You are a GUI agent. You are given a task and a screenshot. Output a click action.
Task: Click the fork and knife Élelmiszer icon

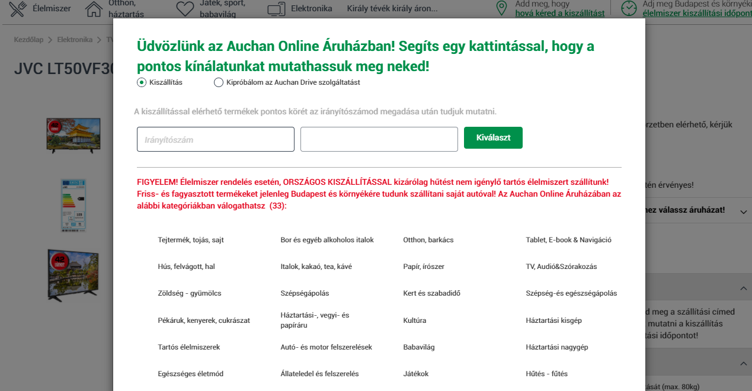pyautogui.click(x=17, y=8)
